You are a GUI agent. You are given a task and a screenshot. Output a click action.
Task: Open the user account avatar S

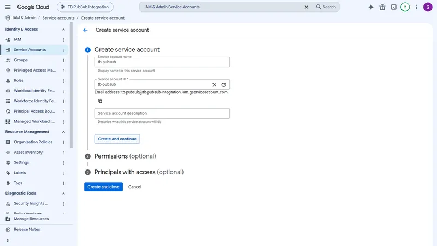[428, 7]
